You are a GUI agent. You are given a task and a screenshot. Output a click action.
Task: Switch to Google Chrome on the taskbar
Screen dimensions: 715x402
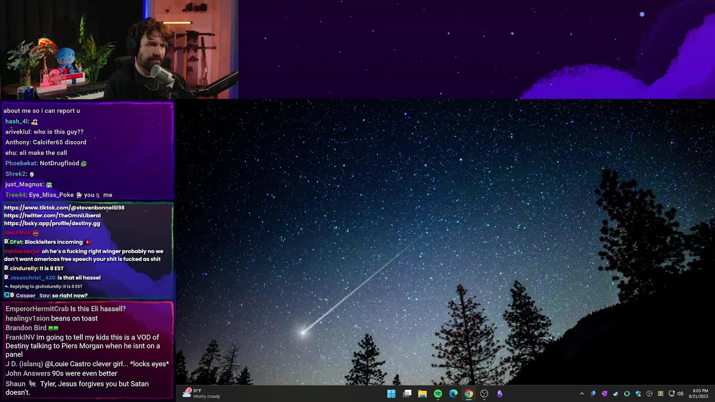coord(469,394)
